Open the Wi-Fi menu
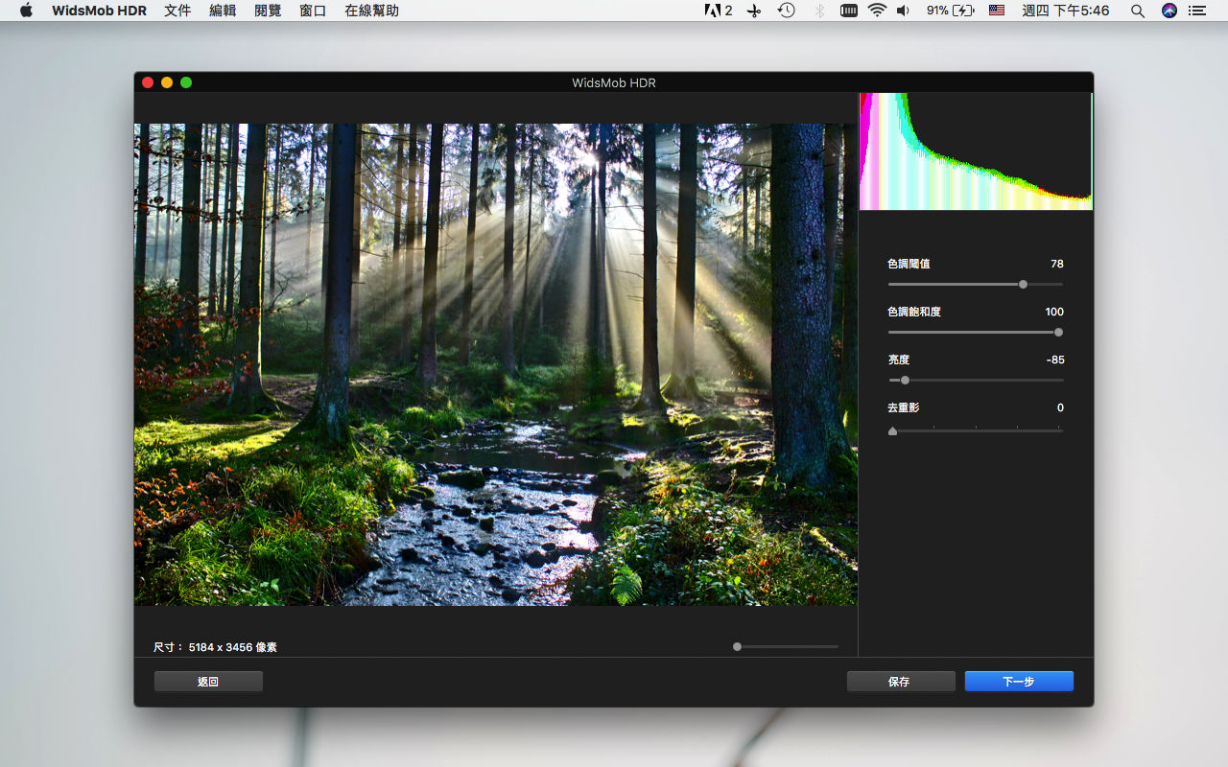 pyautogui.click(x=877, y=11)
